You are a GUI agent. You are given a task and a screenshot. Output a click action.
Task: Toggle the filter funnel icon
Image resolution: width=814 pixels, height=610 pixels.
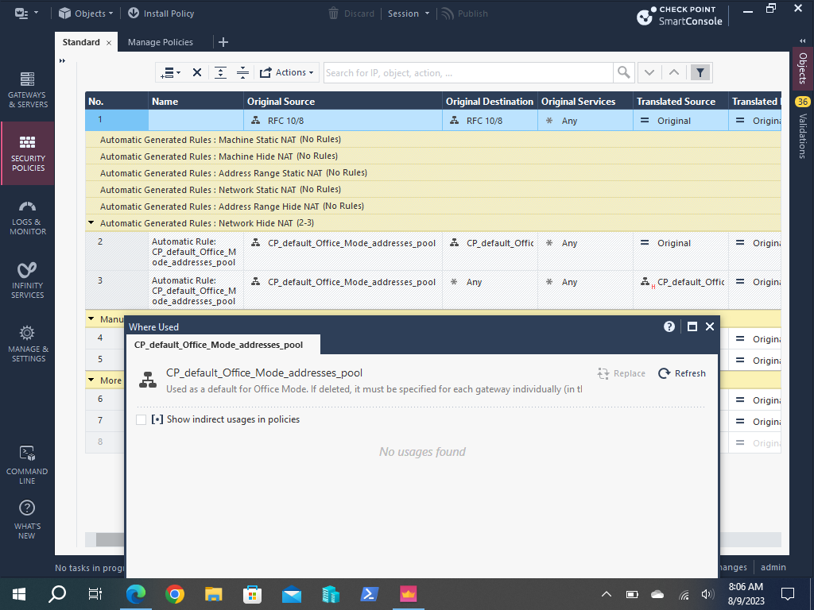coord(700,72)
